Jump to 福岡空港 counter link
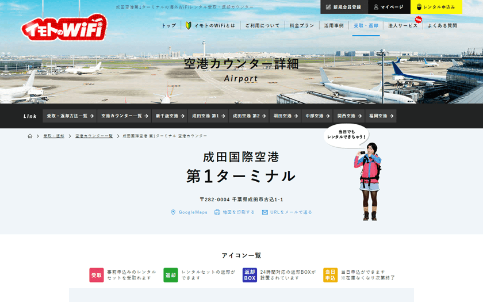 pos(381,116)
